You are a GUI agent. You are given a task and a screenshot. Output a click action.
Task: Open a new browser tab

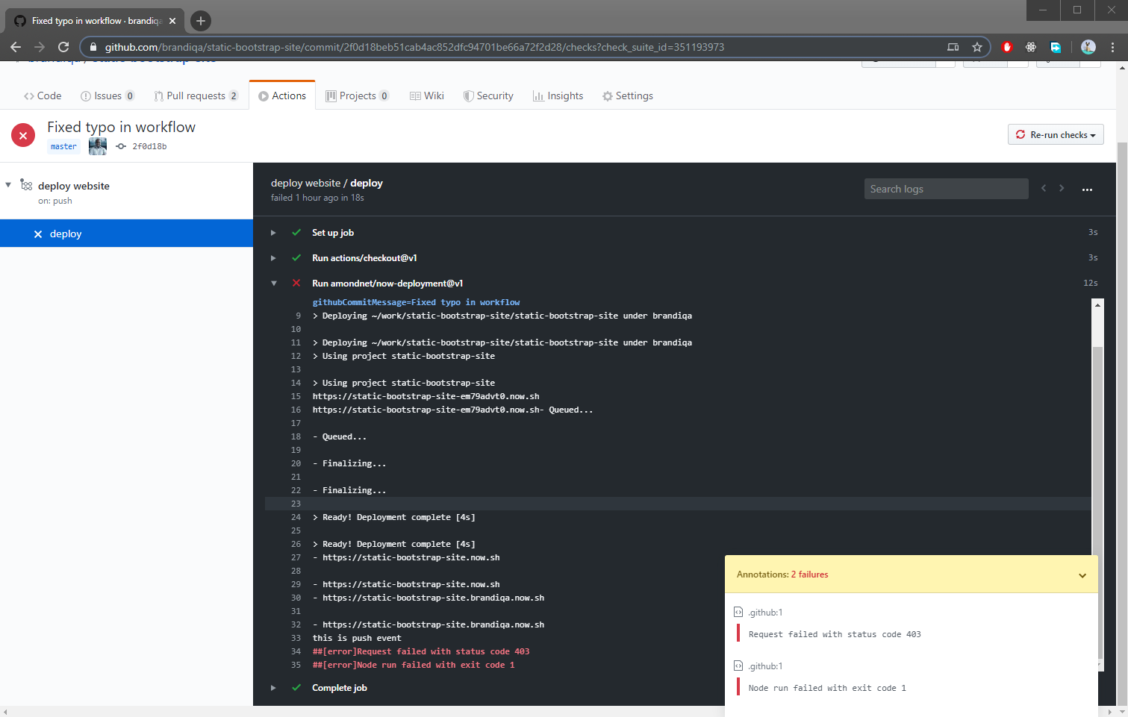point(200,21)
